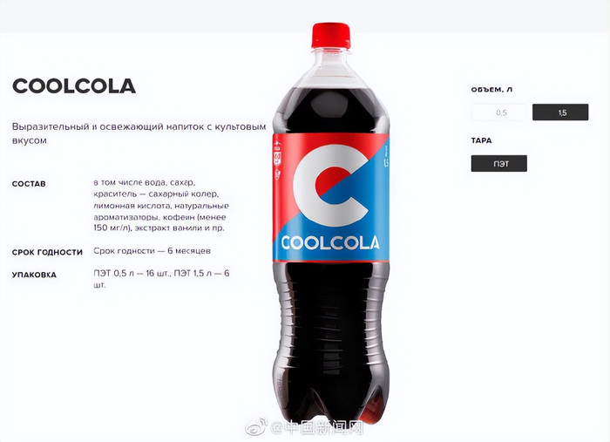Image resolution: width=610 pixels, height=442 pixels.
Task: Click the Weibo eye logo in the watermark
Action: (256, 427)
